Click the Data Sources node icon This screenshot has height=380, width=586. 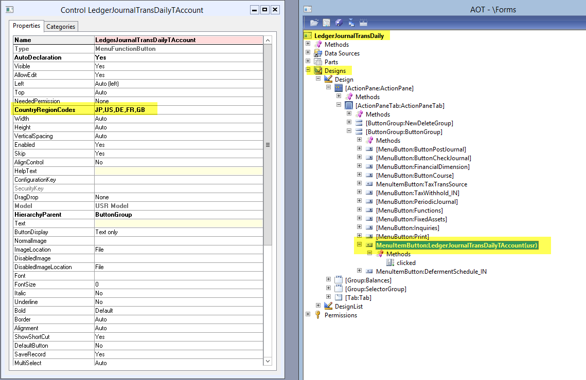pos(318,53)
